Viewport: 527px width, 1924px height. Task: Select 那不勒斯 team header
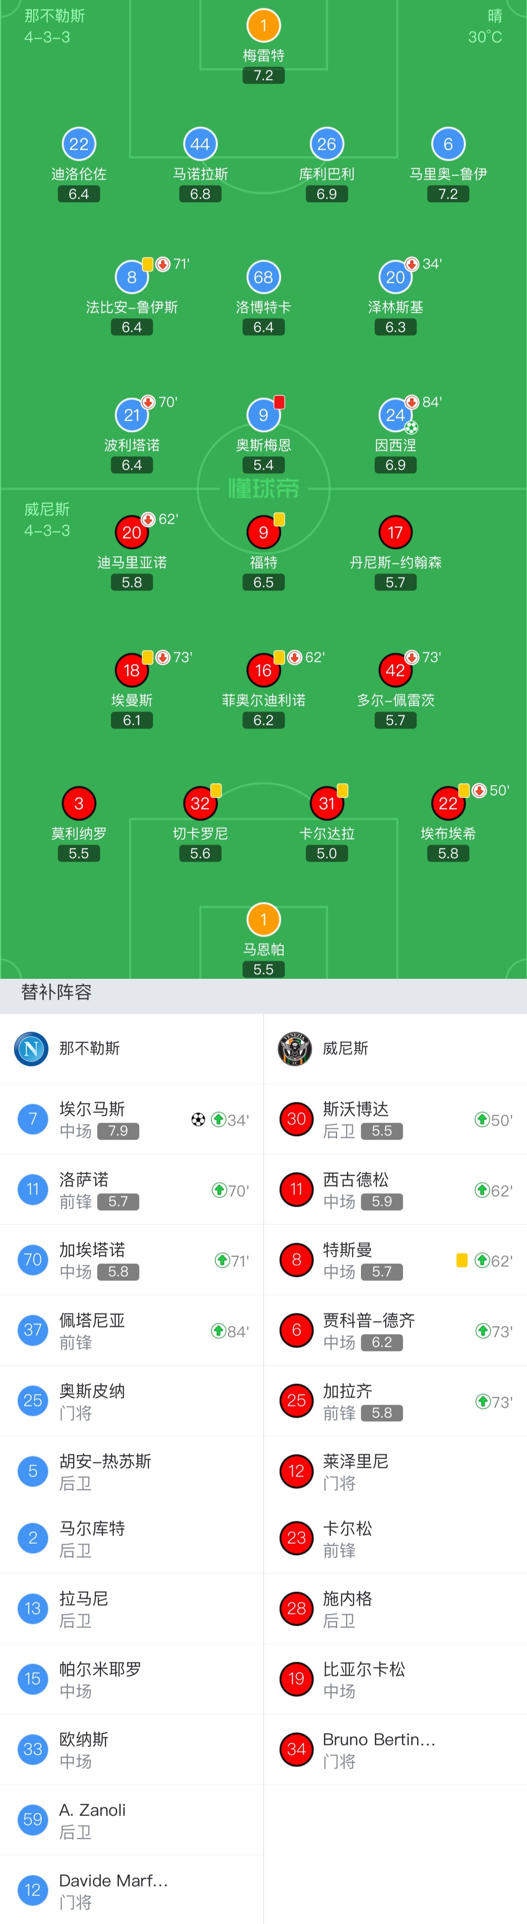point(131,1049)
